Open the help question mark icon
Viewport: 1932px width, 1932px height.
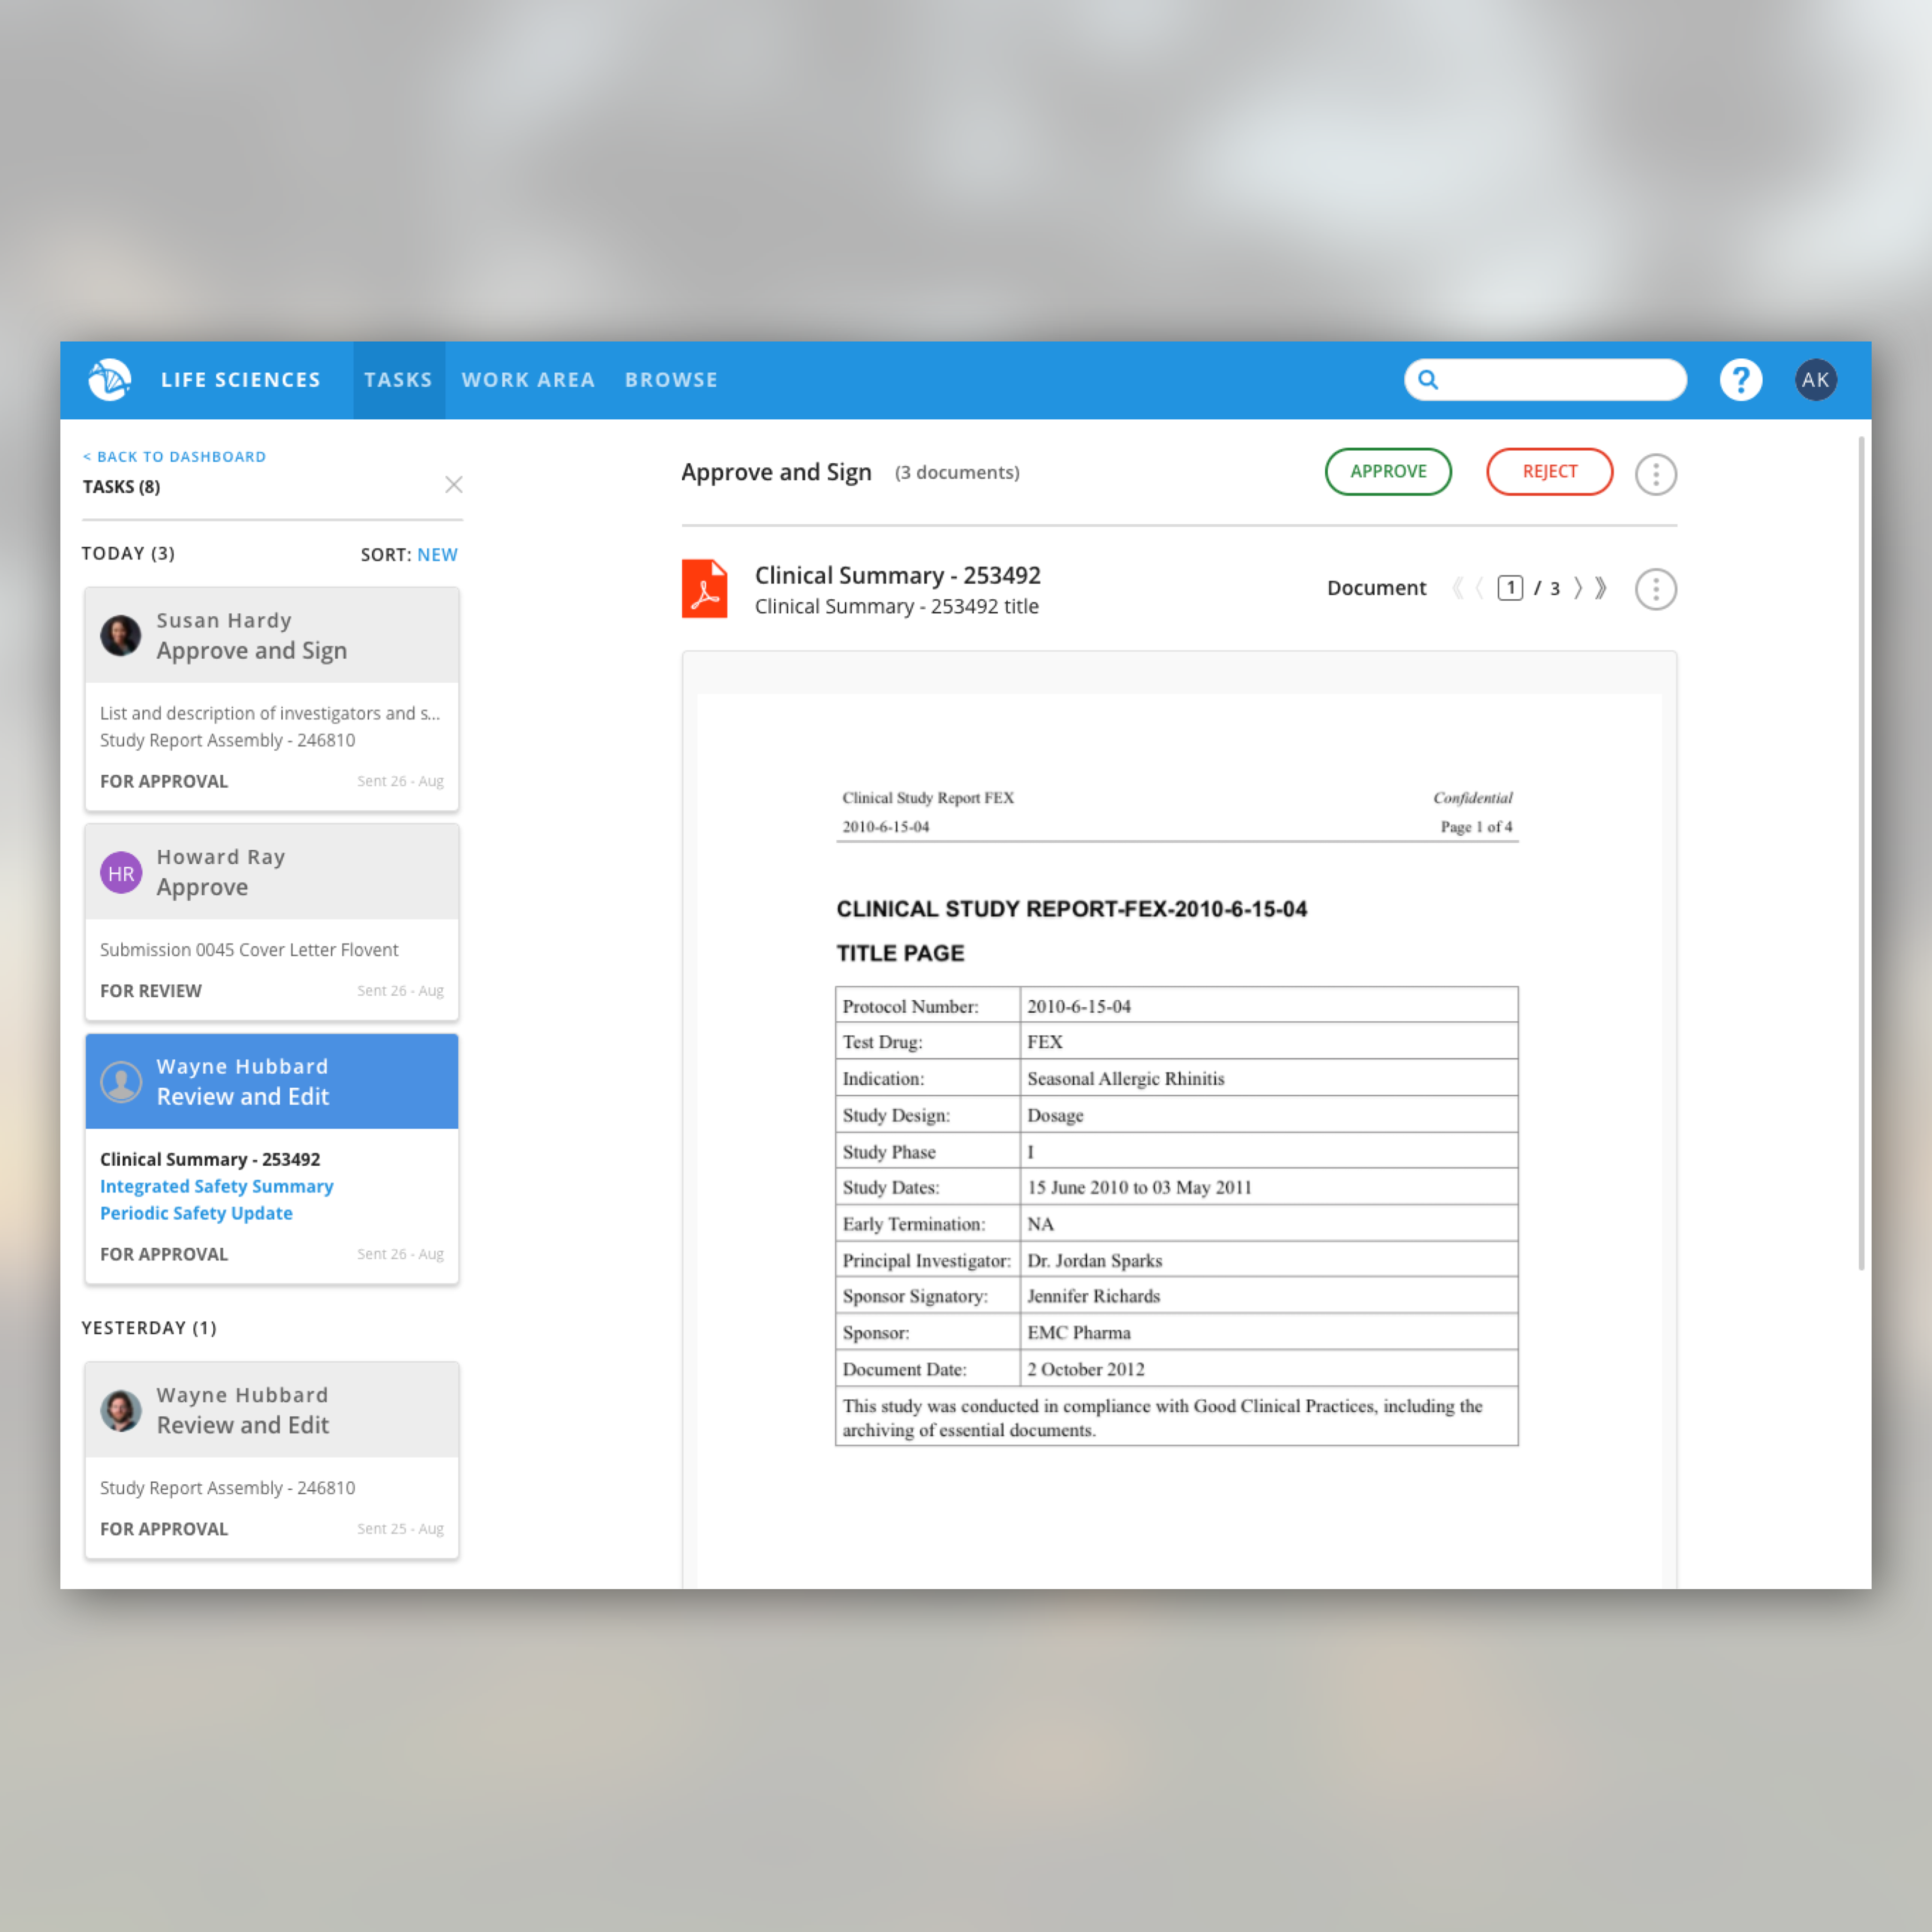[x=1740, y=380]
